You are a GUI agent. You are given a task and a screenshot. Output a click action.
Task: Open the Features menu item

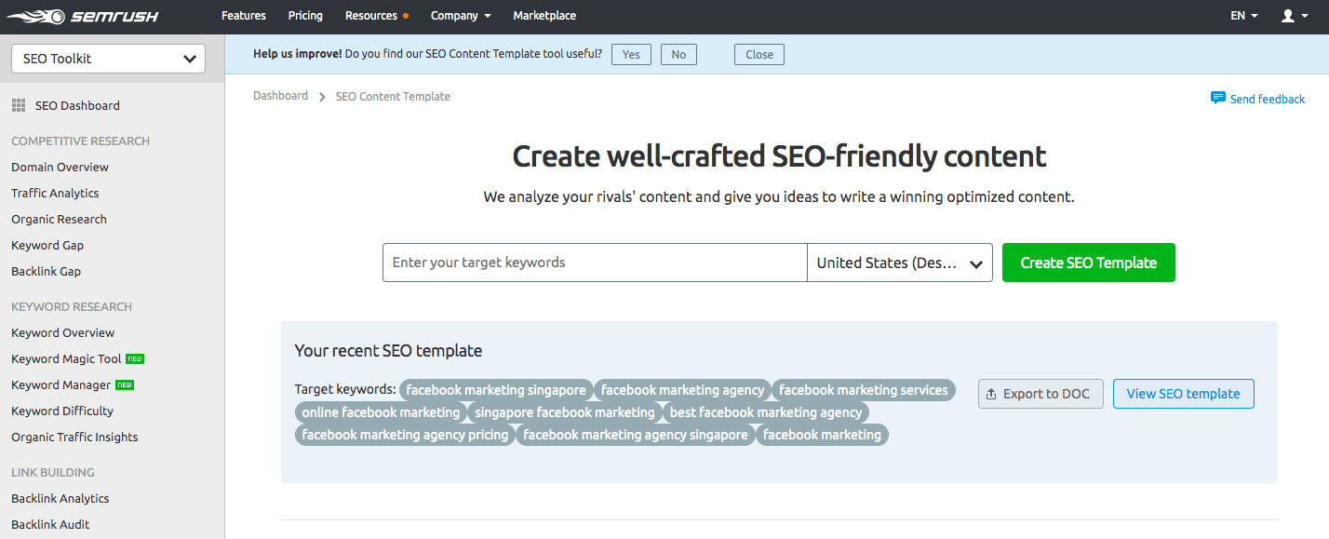pyautogui.click(x=244, y=16)
